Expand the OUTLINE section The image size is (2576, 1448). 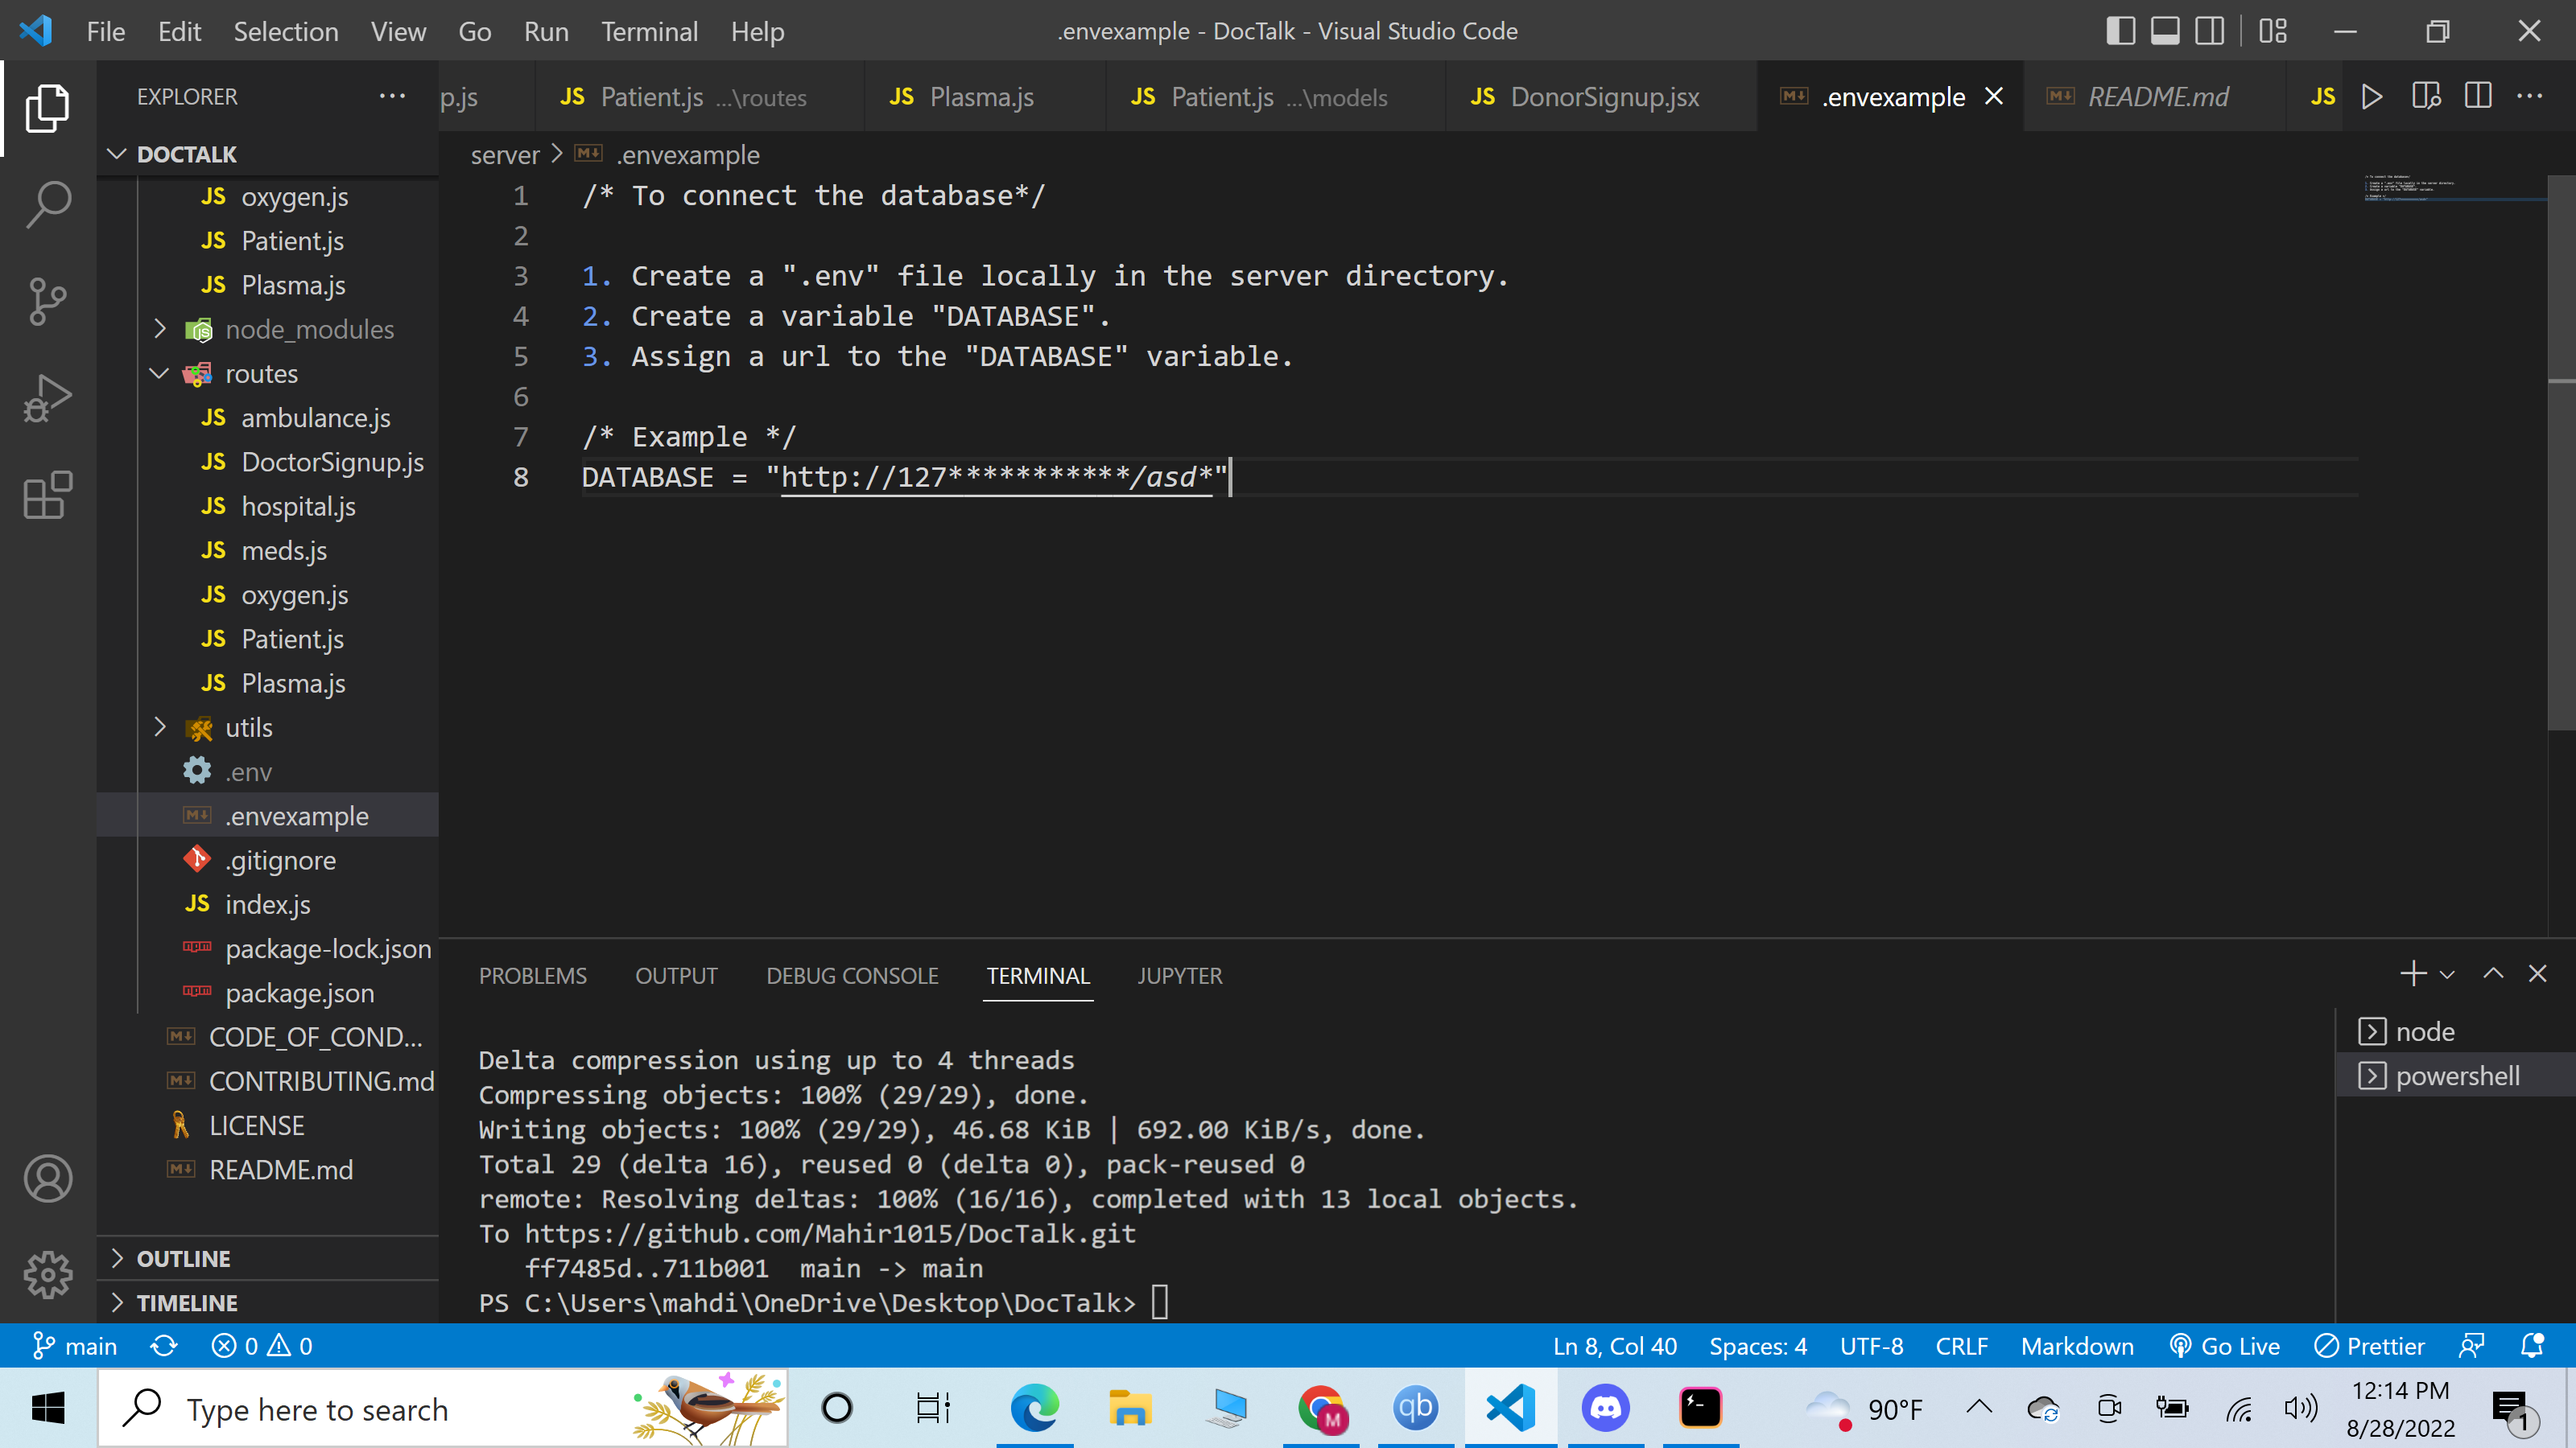(x=117, y=1257)
